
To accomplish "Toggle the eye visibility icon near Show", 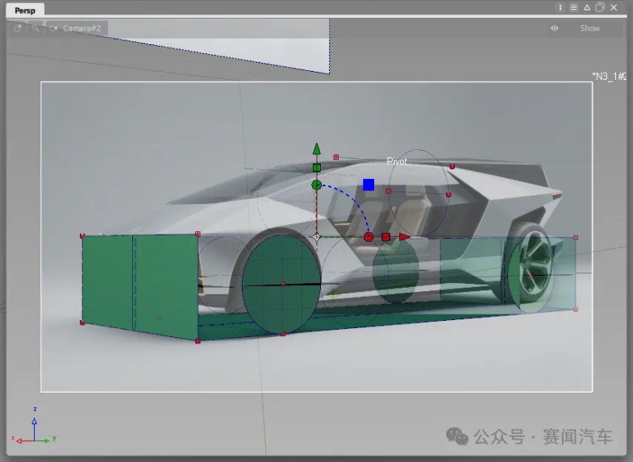I will pyautogui.click(x=555, y=28).
